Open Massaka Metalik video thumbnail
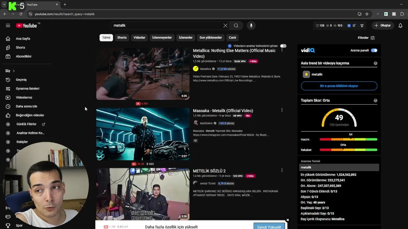This screenshot has height=229, width=408. [x=143, y=134]
